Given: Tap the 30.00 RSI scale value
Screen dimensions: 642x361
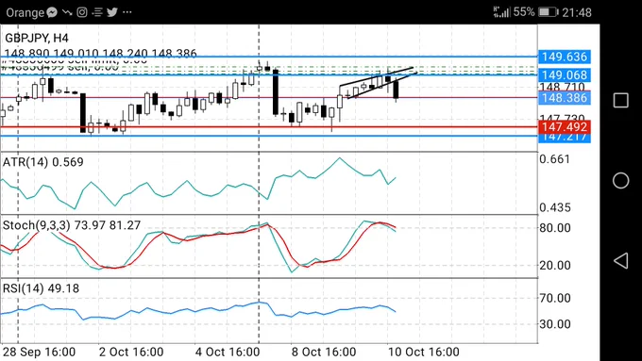Looking at the screenshot, I should tap(555, 324).
